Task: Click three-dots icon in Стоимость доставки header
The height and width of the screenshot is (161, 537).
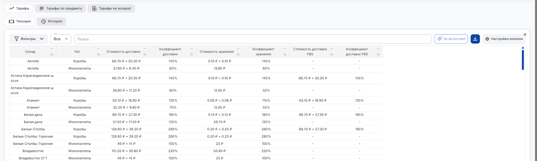Action: pyautogui.click(x=145, y=48)
